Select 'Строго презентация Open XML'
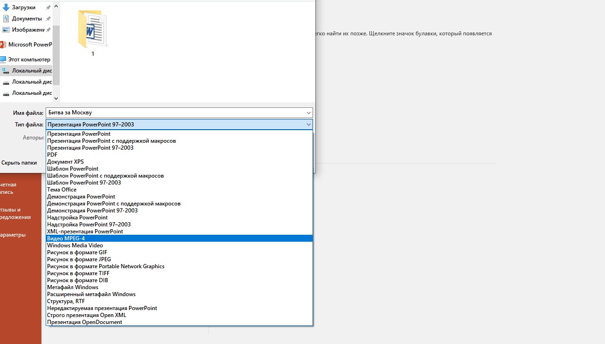The width and height of the screenshot is (605, 344). [179, 315]
